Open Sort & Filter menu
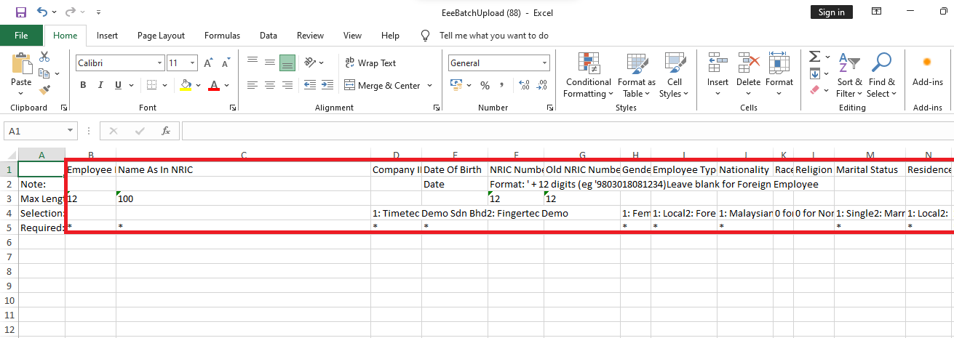 point(849,75)
